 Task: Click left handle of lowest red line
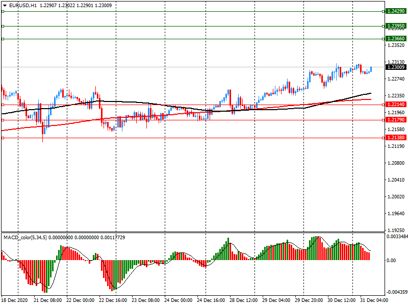[3, 138]
